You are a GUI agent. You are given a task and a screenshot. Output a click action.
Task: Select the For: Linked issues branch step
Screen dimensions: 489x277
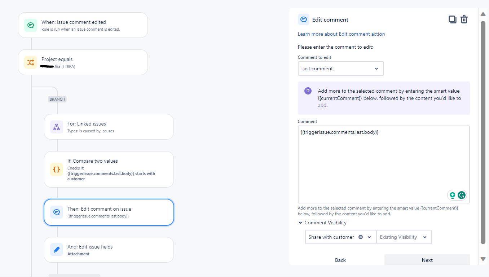(x=109, y=127)
